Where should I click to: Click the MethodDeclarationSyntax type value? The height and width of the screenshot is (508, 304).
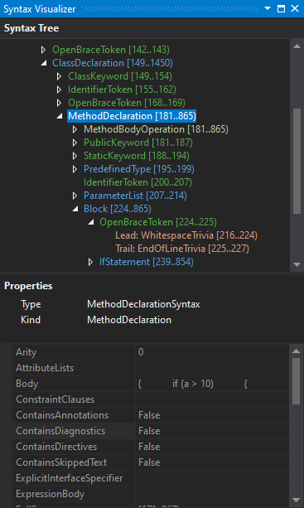[143, 304]
